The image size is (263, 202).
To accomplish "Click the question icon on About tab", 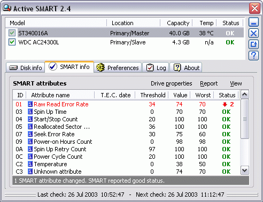I will 177,68.
